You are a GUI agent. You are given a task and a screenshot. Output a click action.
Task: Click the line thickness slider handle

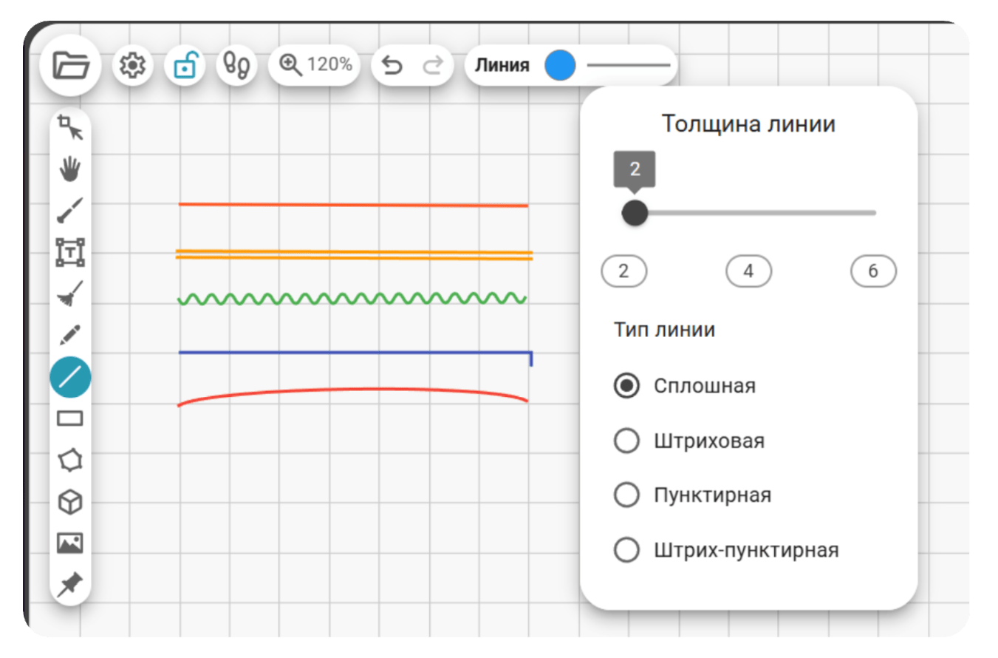(635, 213)
